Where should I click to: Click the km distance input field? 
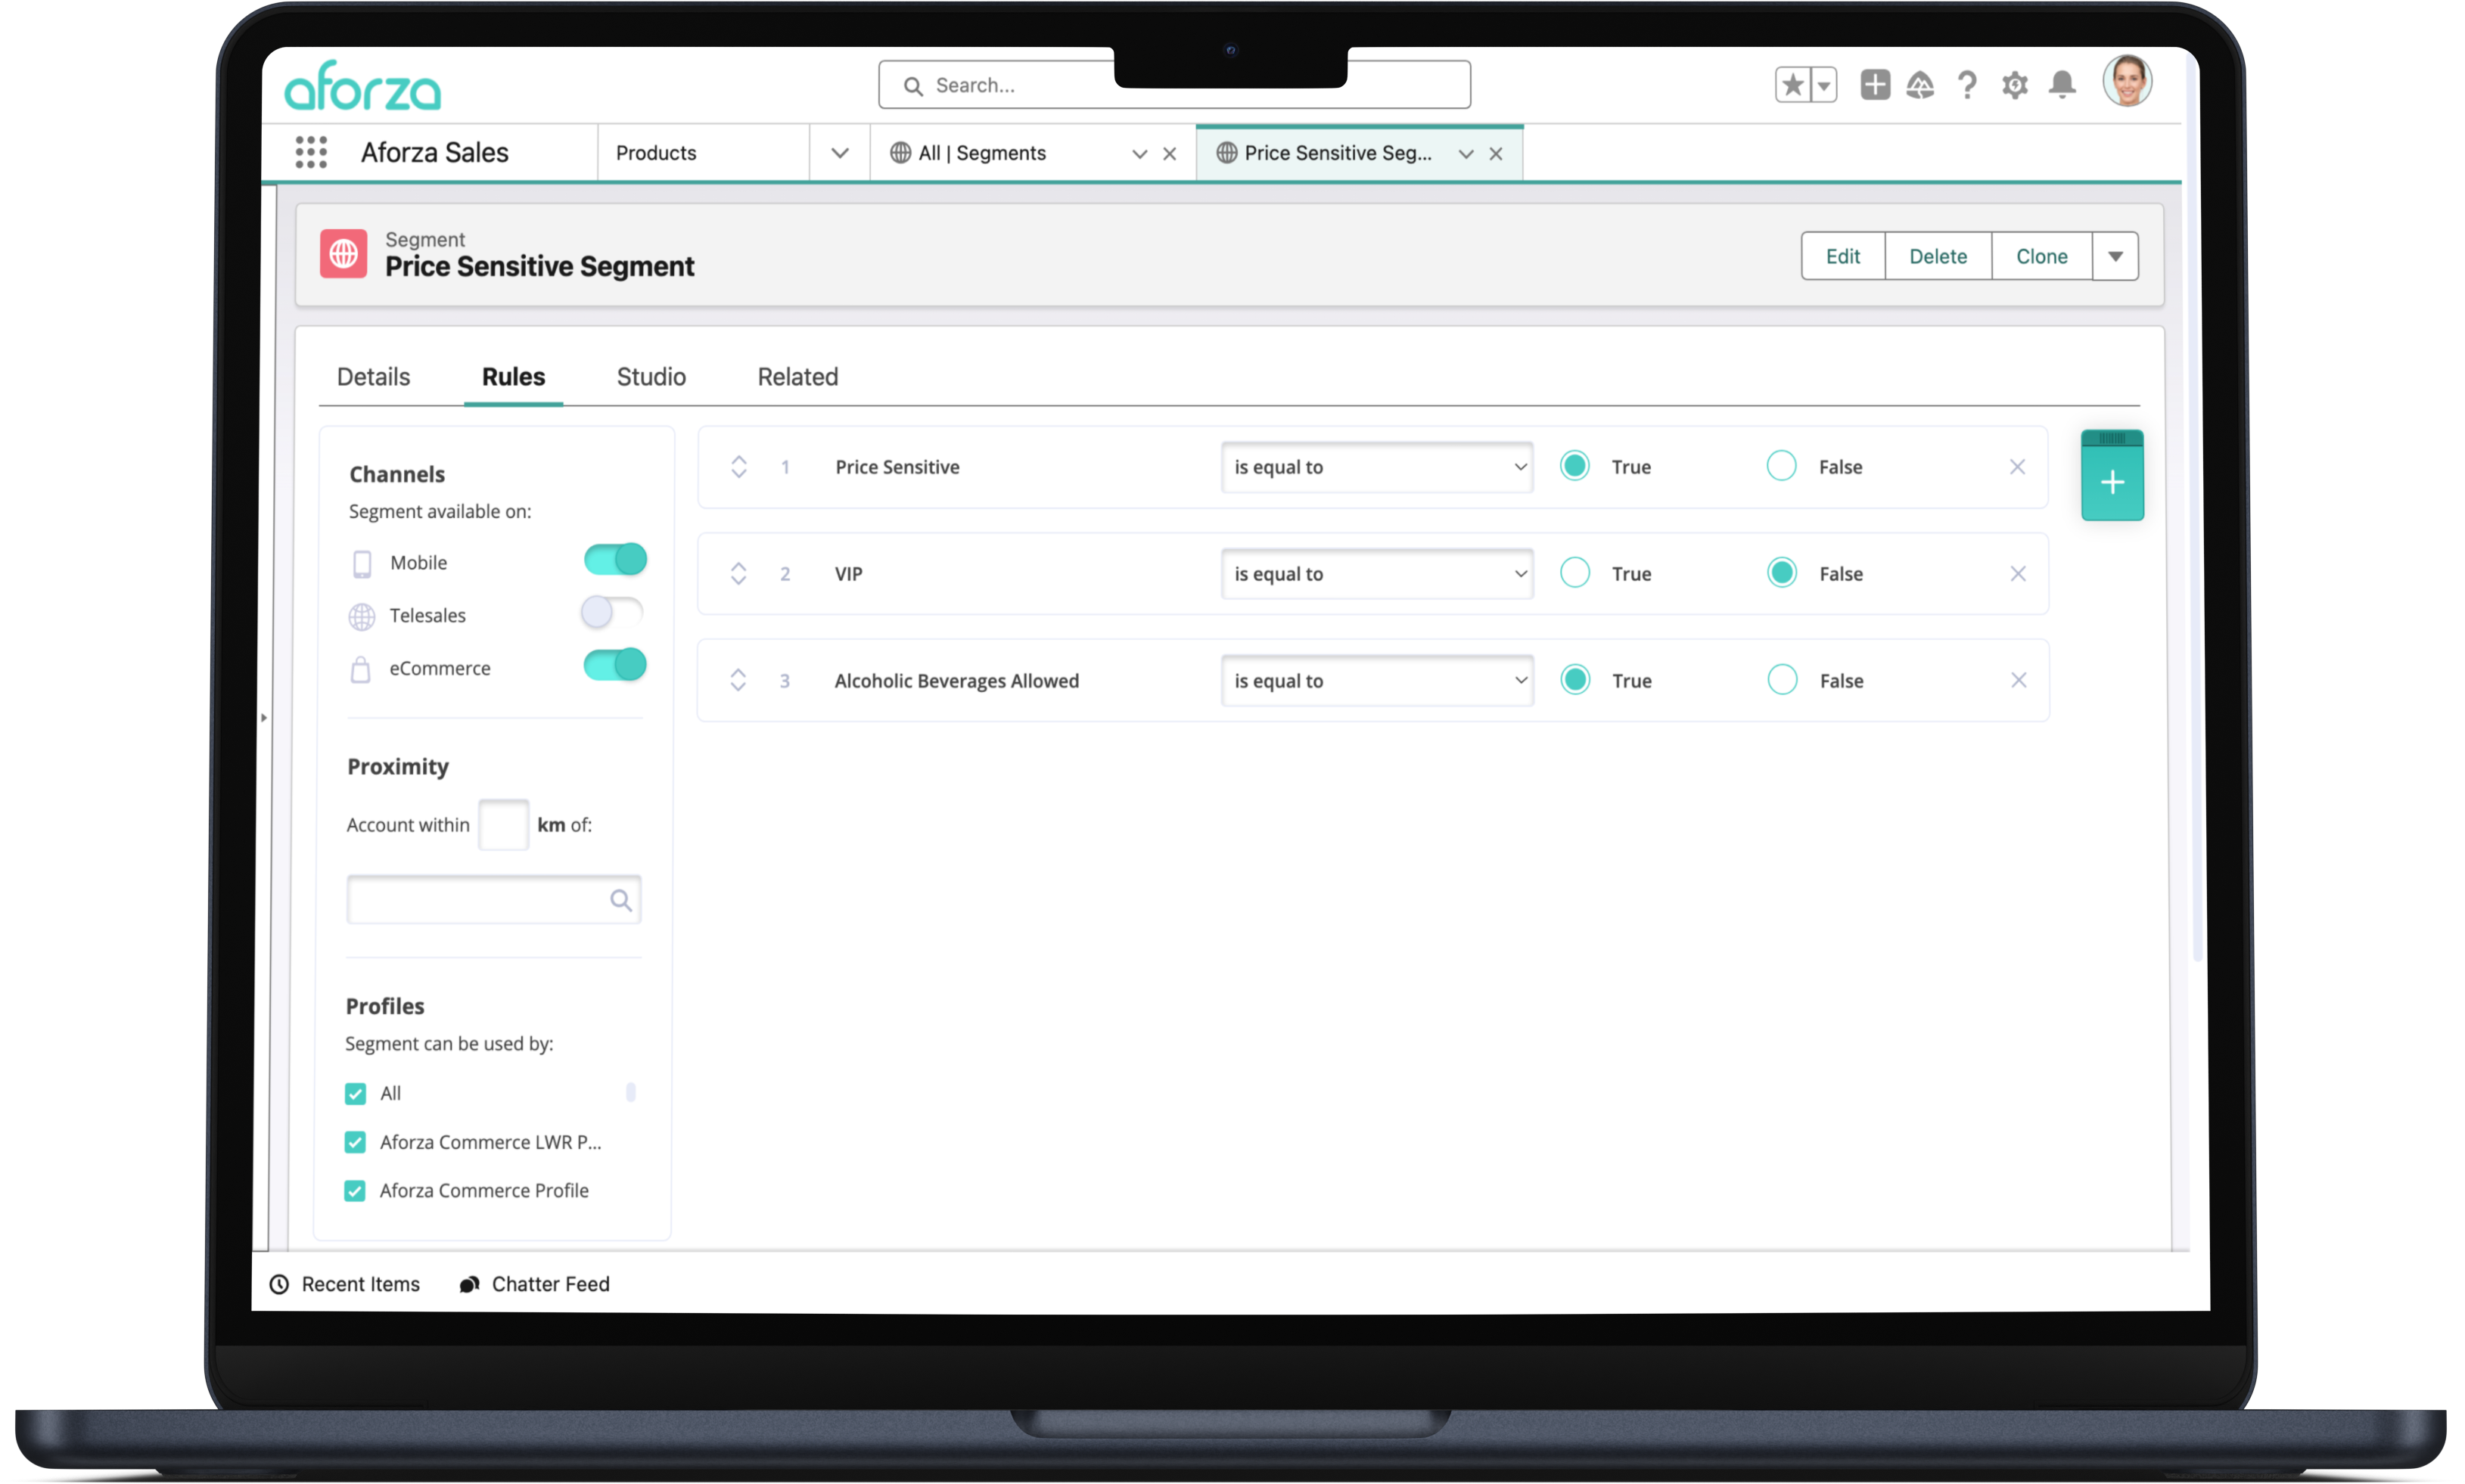[x=504, y=824]
